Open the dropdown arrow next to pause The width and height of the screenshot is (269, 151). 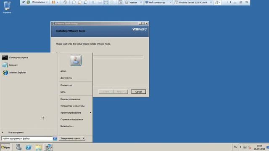58,2
